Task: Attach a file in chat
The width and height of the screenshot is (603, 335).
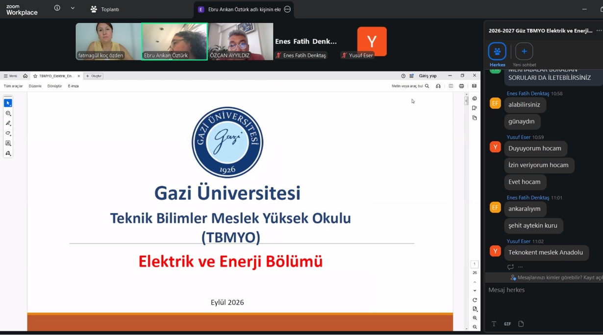Action: [x=521, y=324]
